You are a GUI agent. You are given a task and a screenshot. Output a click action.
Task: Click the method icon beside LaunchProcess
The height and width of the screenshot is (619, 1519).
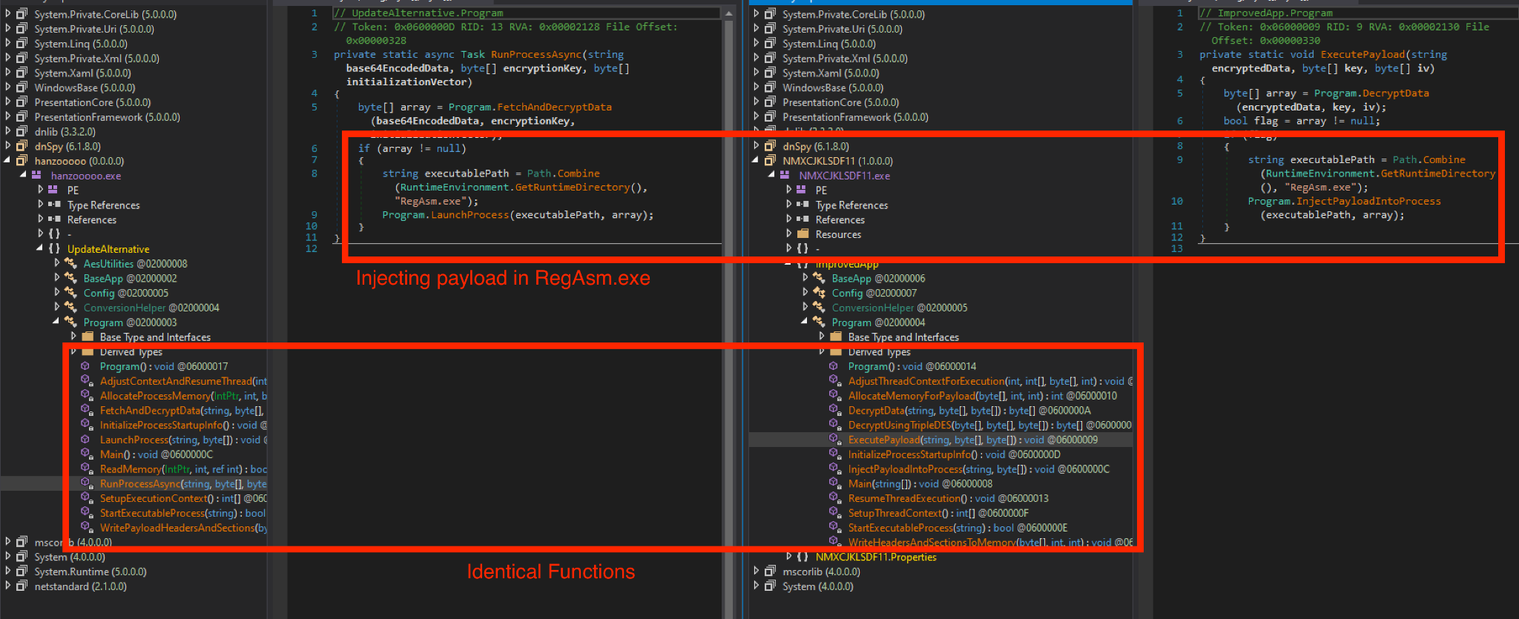point(86,440)
